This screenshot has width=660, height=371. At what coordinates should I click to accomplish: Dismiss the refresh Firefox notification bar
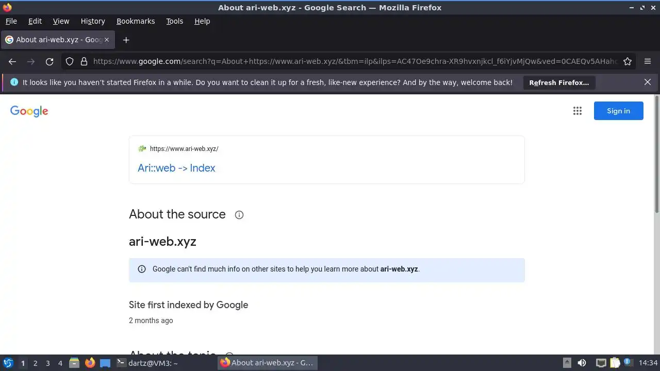(648, 82)
